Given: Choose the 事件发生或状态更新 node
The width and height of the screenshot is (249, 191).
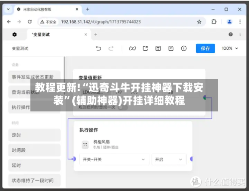Looking at the screenshot, I should click(34, 77).
